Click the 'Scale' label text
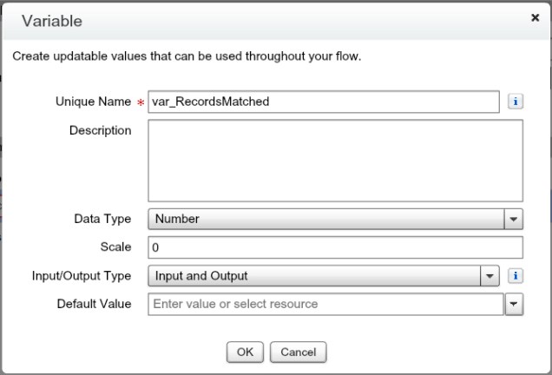552x375 pixels. pyautogui.click(x=116, y=247)
